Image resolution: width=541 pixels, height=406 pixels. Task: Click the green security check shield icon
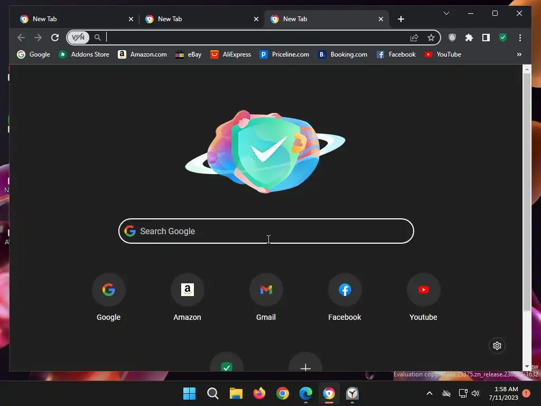[x=503, y=38]
